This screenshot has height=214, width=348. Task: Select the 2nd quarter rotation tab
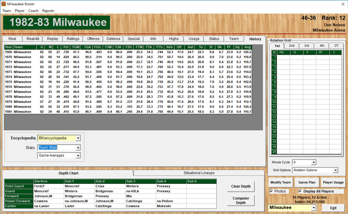pyautogui.click(x=292, y=46)
